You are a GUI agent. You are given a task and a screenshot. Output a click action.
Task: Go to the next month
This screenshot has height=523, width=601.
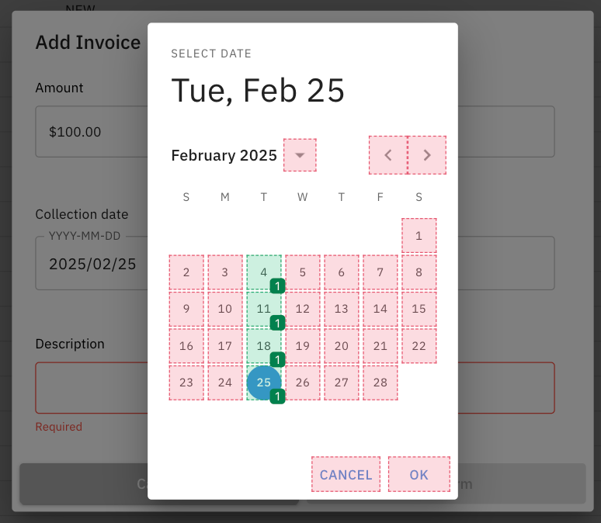point(427,155)
